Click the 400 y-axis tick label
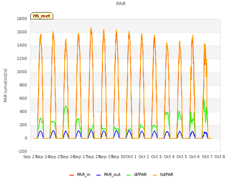 pos(23,112)
